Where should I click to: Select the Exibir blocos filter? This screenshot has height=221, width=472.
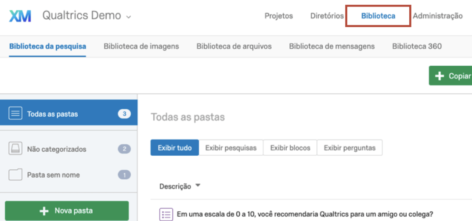290,148
